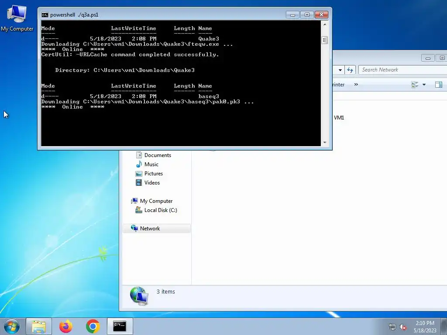
Task: Select Network in the navigation pane
Action: click(157, 228)
